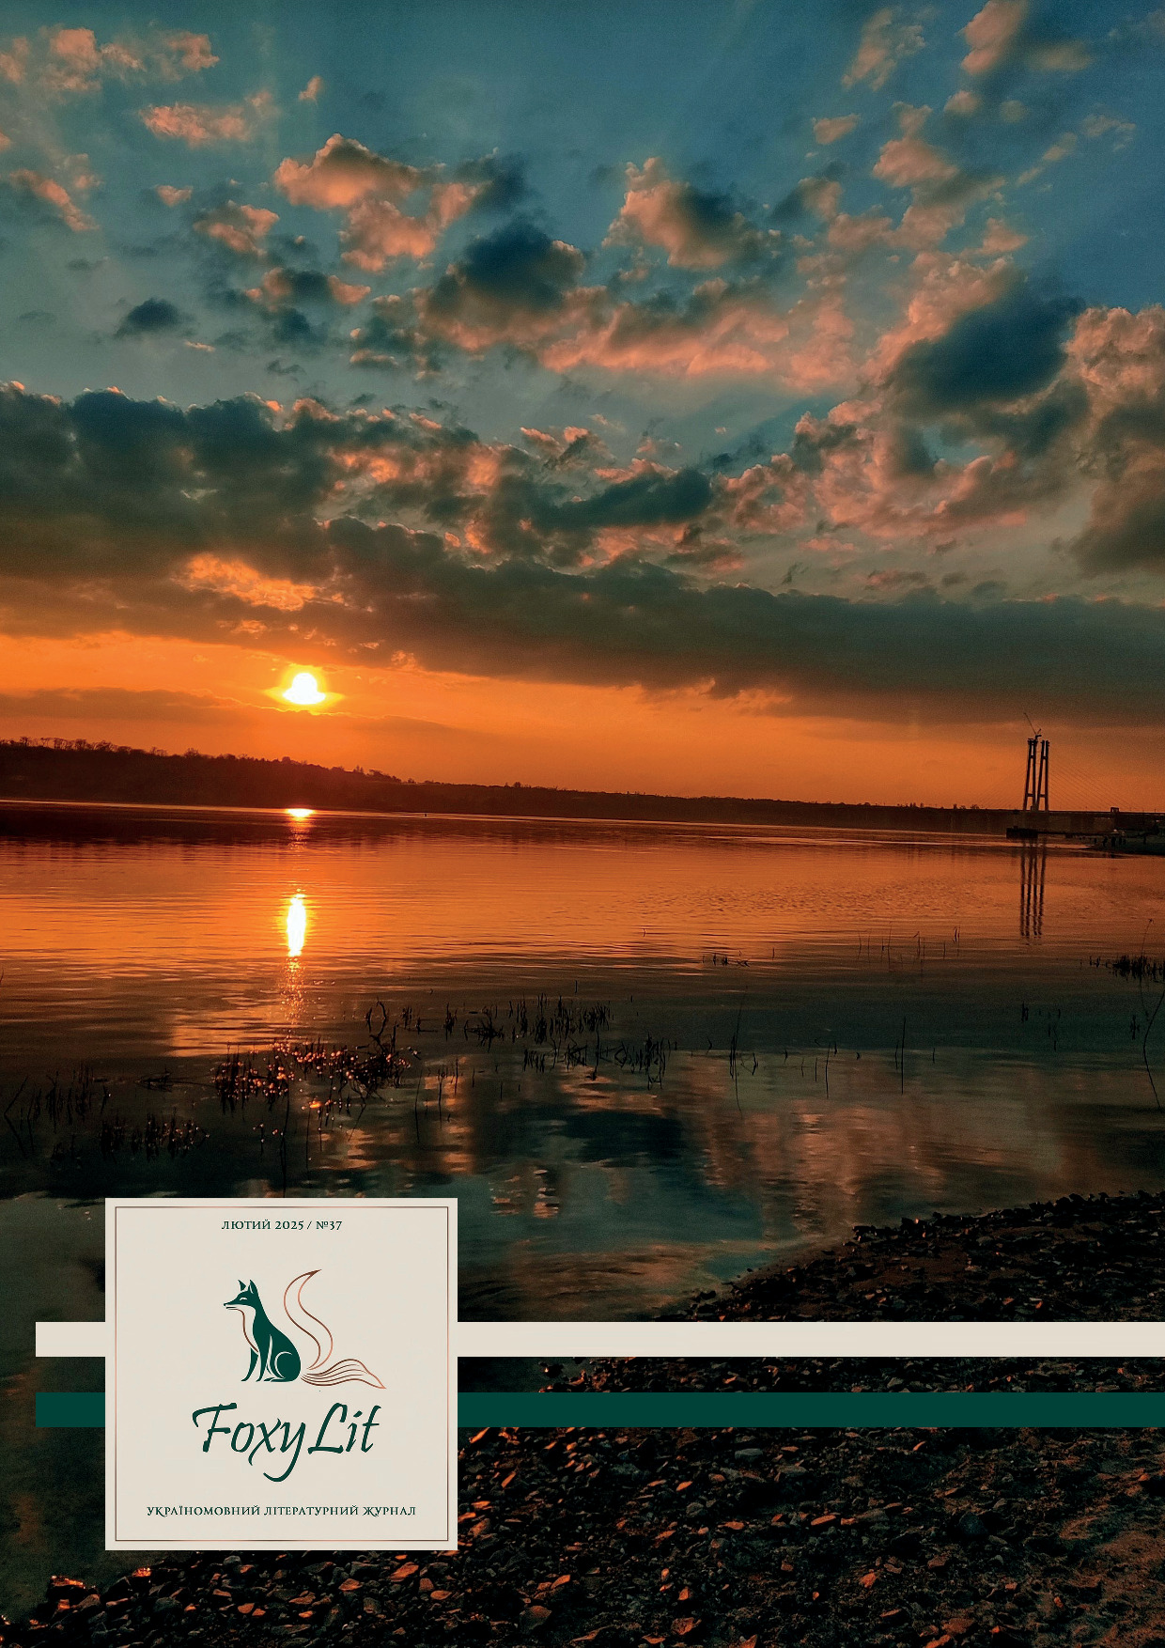
Task: Click "УКРАЇНОМОВНИЙ ЛІТЕРАТУРНИЙ ЖУРНАЛ" caption
Action: tap(282, 1511)
